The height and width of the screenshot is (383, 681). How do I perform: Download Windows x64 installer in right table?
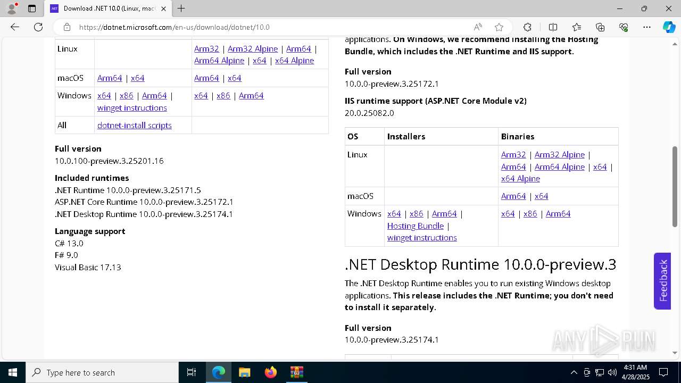[x=394, y=214]
